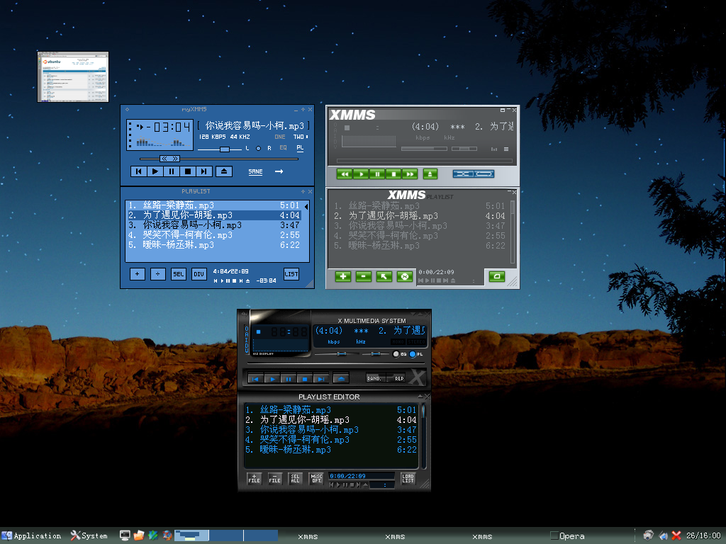Image resolution: width=726 pixels, height=544 pixels.
Task: Click add (+) button in blue playlist
Action: 137,274
